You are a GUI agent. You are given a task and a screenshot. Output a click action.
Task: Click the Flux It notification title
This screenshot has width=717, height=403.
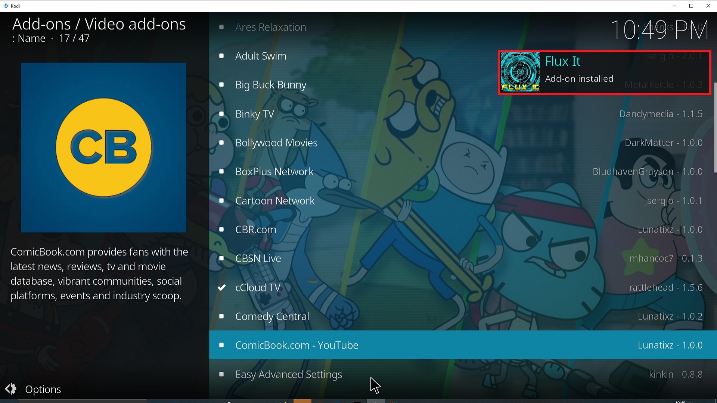tap(563, 61)
